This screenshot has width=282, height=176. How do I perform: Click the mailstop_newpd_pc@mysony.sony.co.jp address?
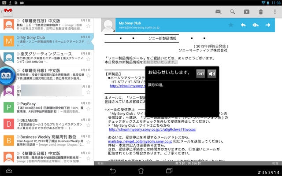point(140,141)
